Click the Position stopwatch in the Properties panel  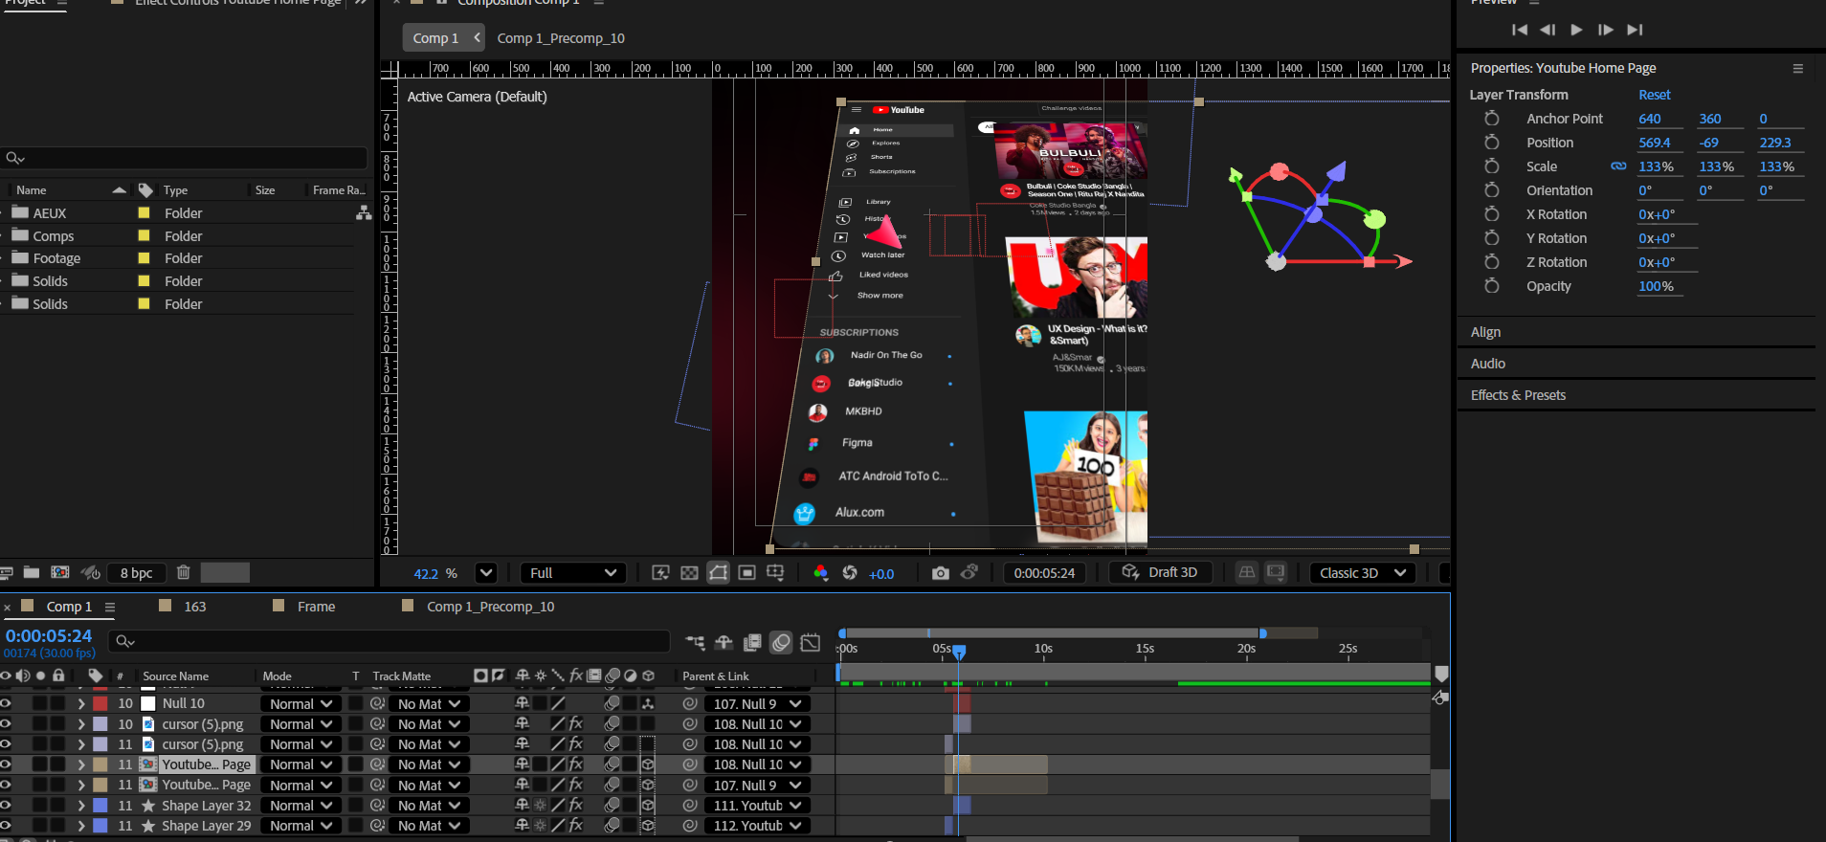pyautogui.click(x=1491, y=143)
